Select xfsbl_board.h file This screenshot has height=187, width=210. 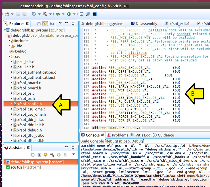pyautogui.click(x=29, y=88)
